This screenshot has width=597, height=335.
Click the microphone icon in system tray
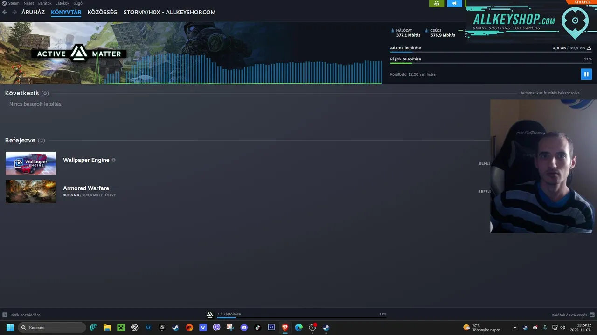[545, 328]
